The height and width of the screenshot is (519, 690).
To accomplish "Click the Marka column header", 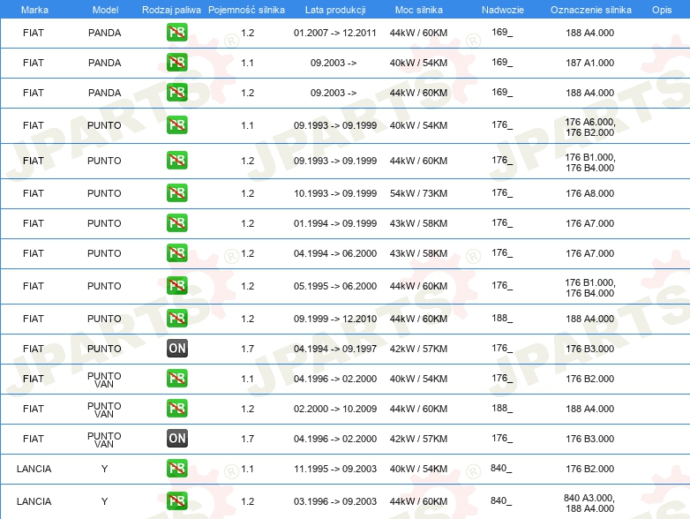I will point(34,10).
